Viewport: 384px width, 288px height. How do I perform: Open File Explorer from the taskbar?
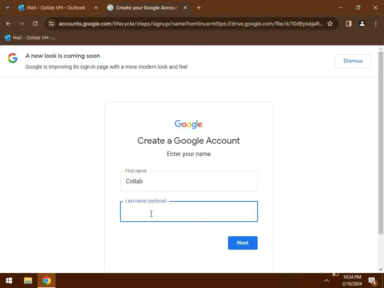pyautogui.click(x=28, y=280)
